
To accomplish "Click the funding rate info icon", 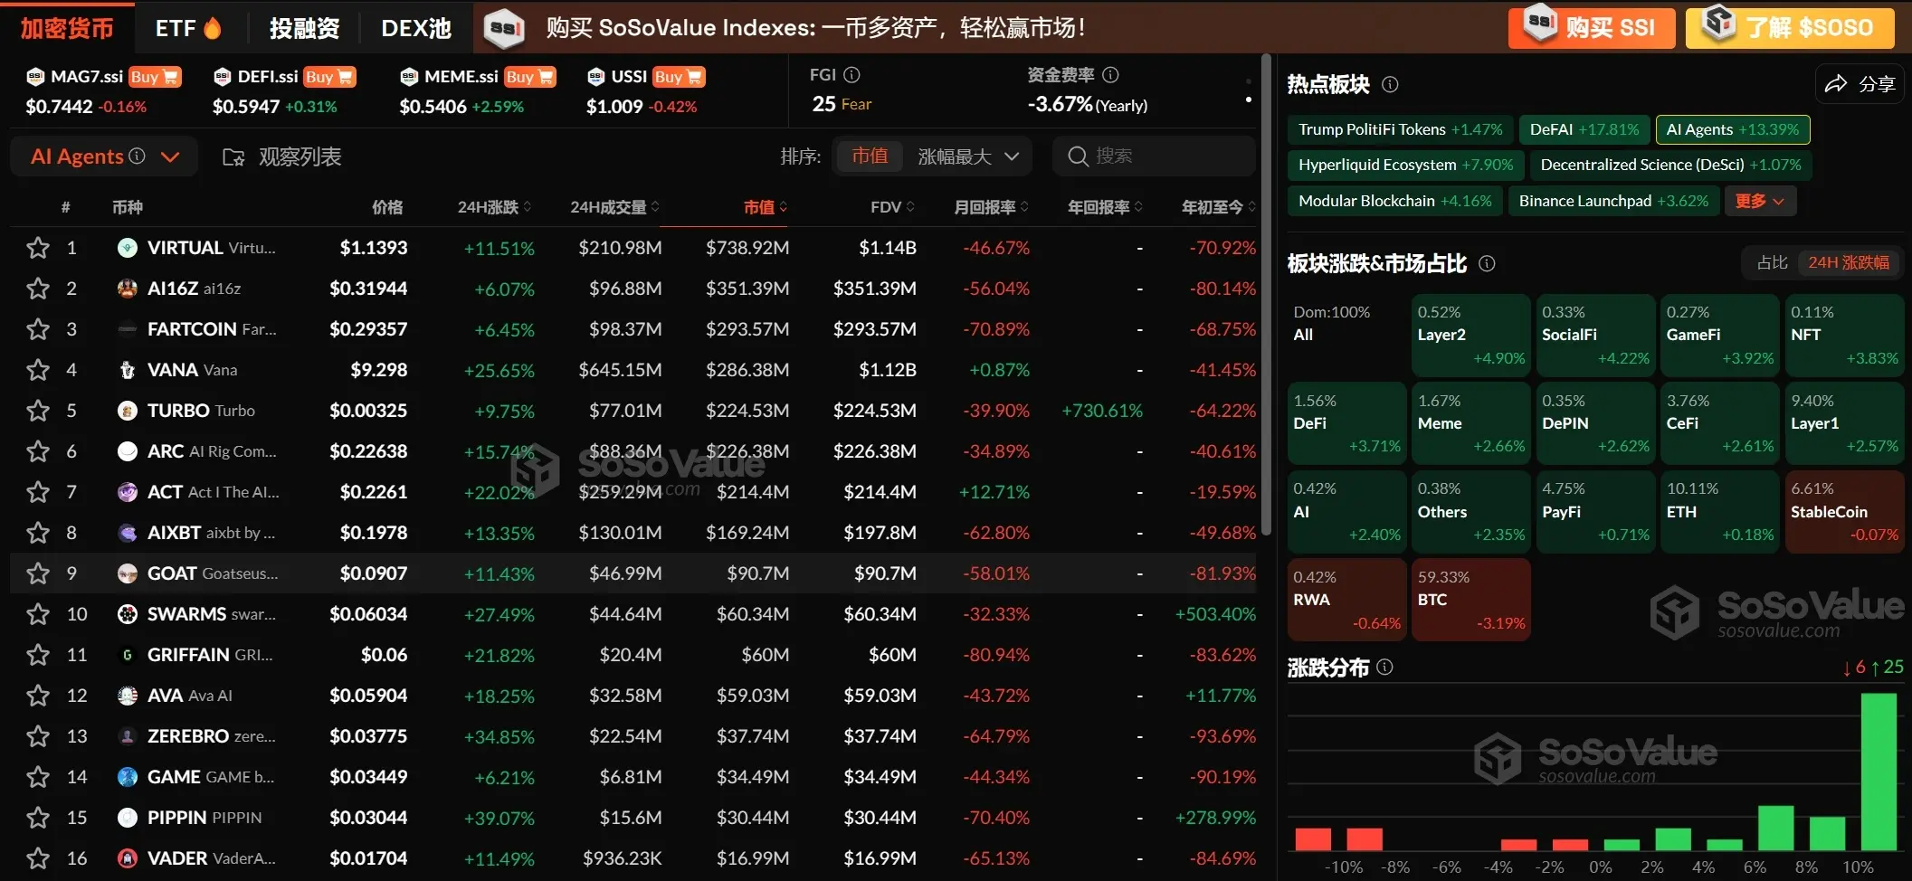I will click(1110, 75).
